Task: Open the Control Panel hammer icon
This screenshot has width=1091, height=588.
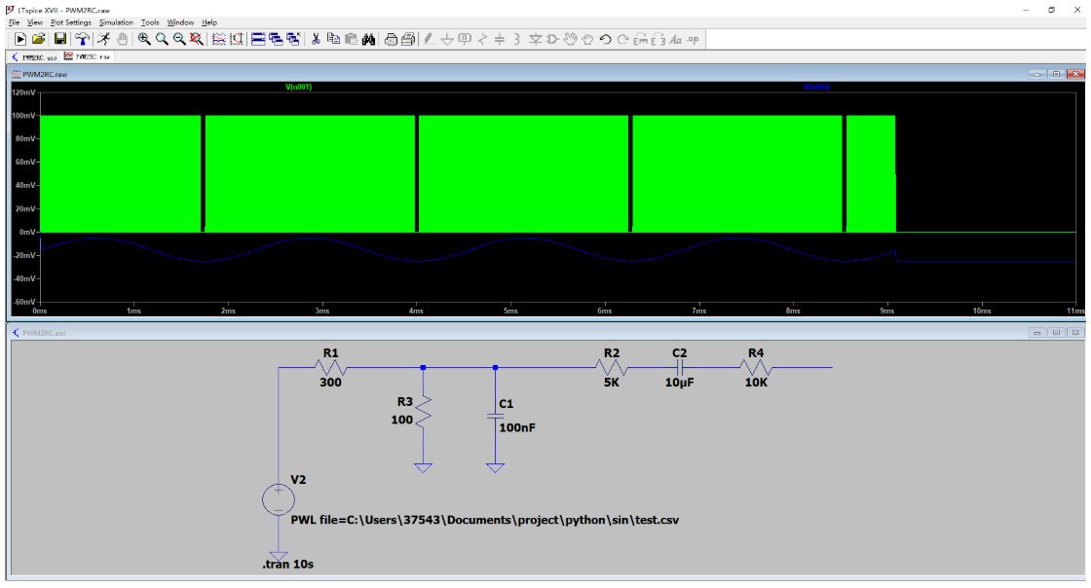Action: 82,39
